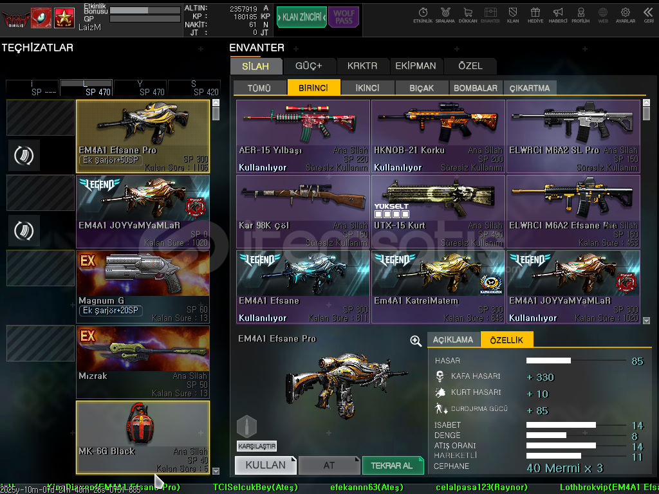Go back with the GERİ arrows icon
The width and height of the screenshot is (659, 494).
pyautogui.click(x=649, y=15)
